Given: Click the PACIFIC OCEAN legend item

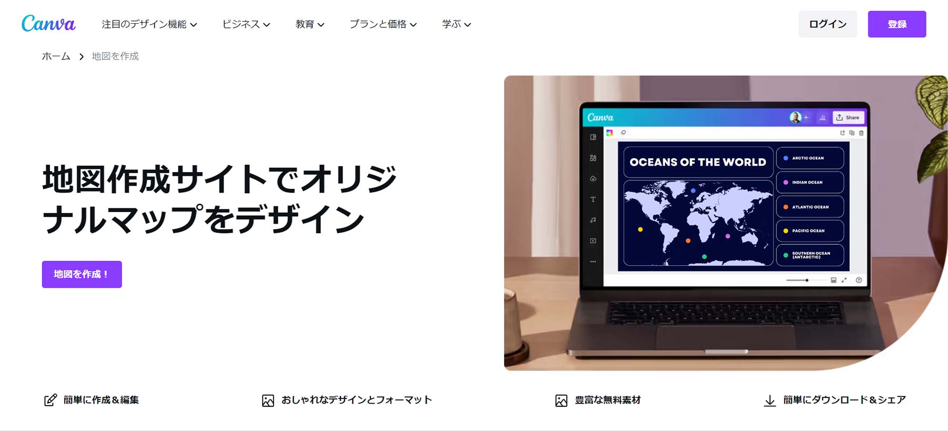Looking at the screenshot, I should [810, 231].
